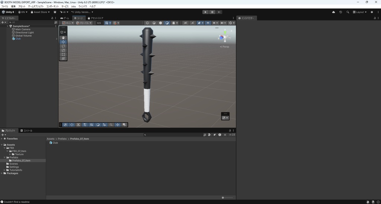Open the pivot 中心 dropdown

(x=68, y=23)
